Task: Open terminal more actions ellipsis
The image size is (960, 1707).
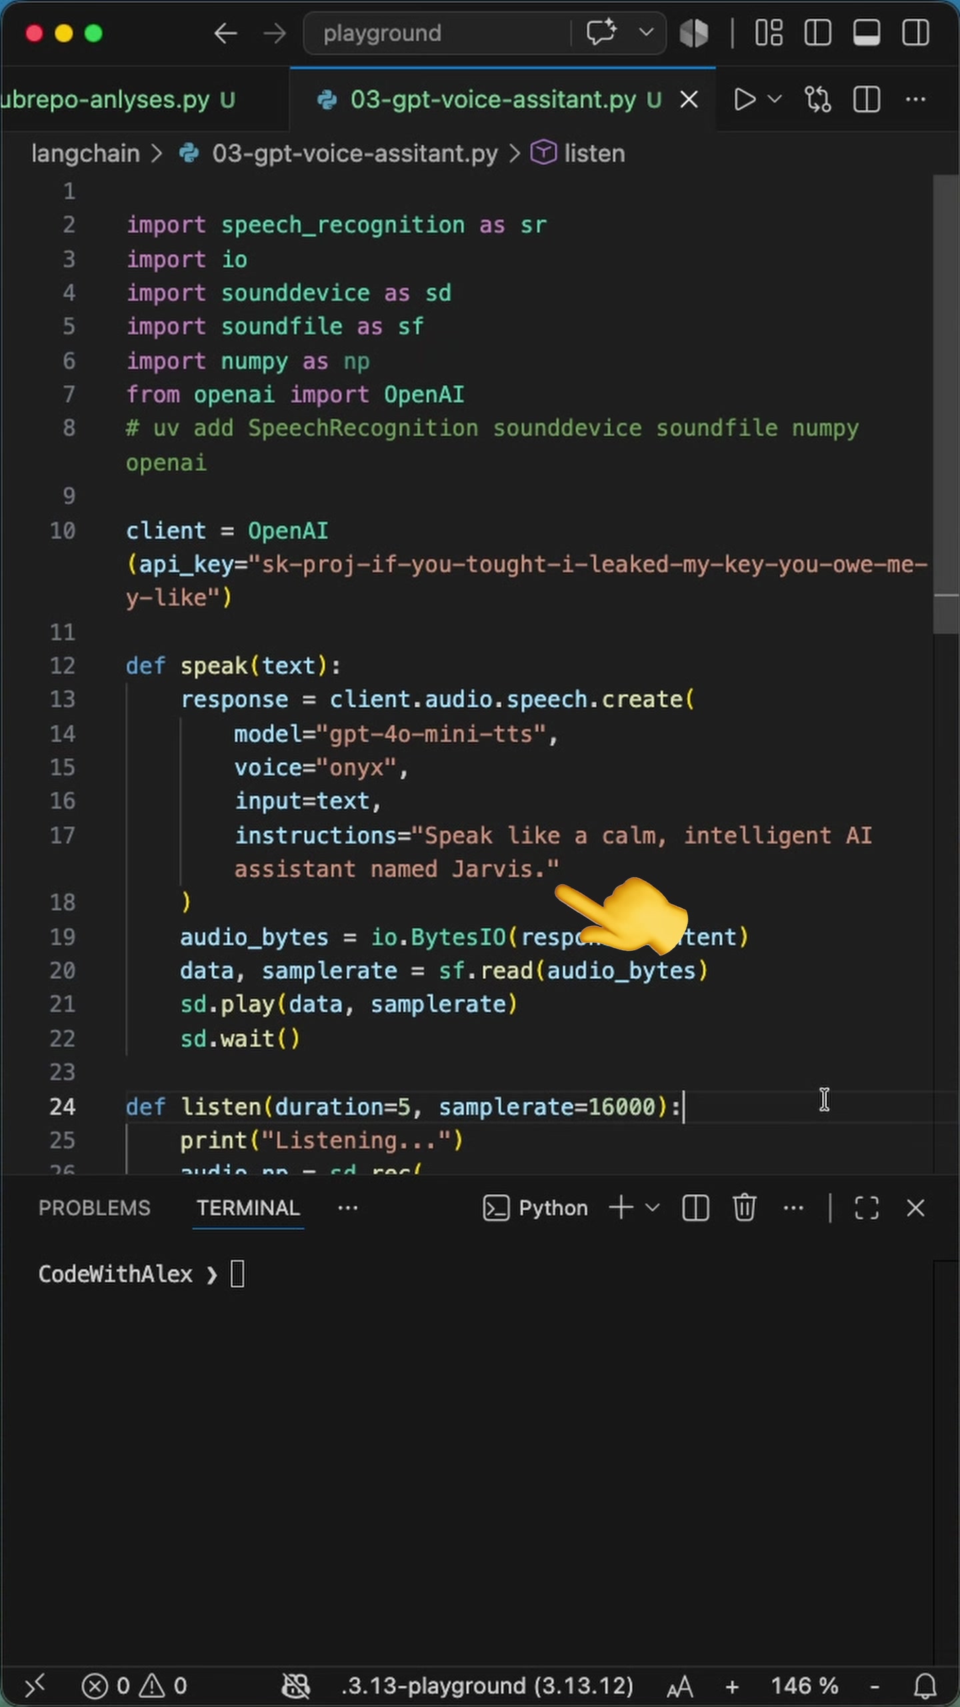Action: pyautogui.click(x=793, y=1208)
